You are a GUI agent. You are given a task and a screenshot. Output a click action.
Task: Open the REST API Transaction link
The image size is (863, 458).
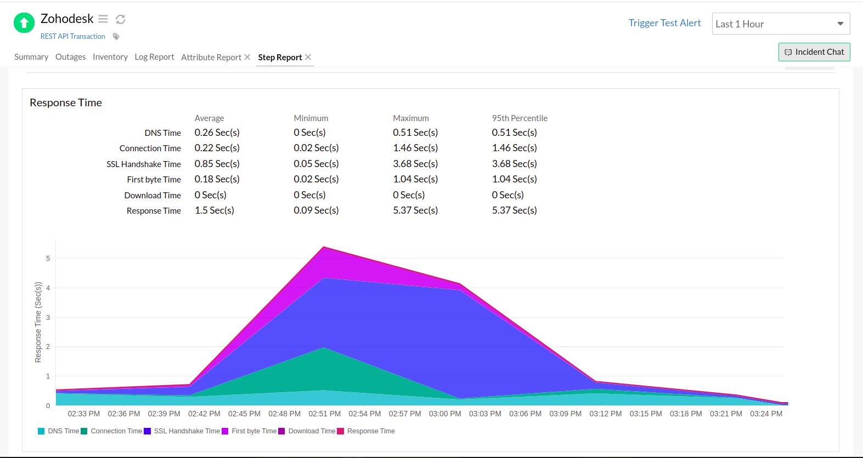tap(72, 37)
